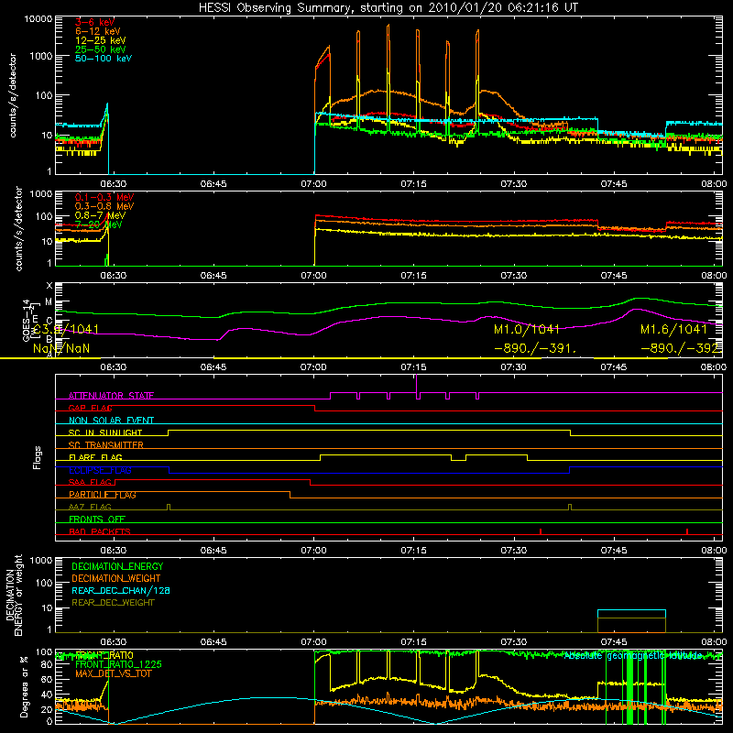The image size is (733, 733).
Task: Select the REAR_DEC_WEIGHT legend label
Action: pyautogui.click(x=113, y=603)
